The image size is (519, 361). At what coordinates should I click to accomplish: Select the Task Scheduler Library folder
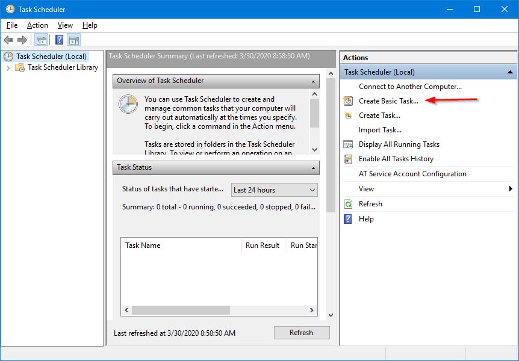(x=63, y=67)
